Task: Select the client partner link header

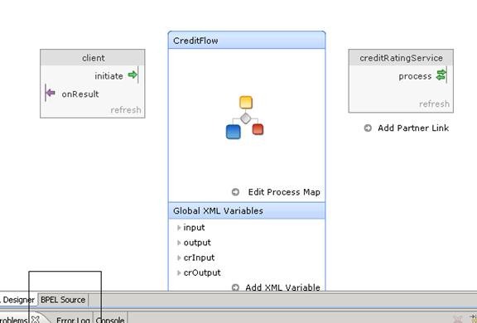Action: (x=93, y=58)
